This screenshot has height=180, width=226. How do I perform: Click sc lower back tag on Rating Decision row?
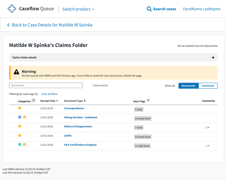[x=143, y=118]
